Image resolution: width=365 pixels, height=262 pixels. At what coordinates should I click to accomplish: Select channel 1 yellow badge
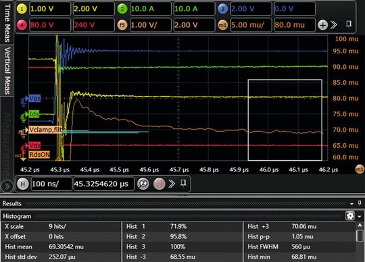point(22,9)
